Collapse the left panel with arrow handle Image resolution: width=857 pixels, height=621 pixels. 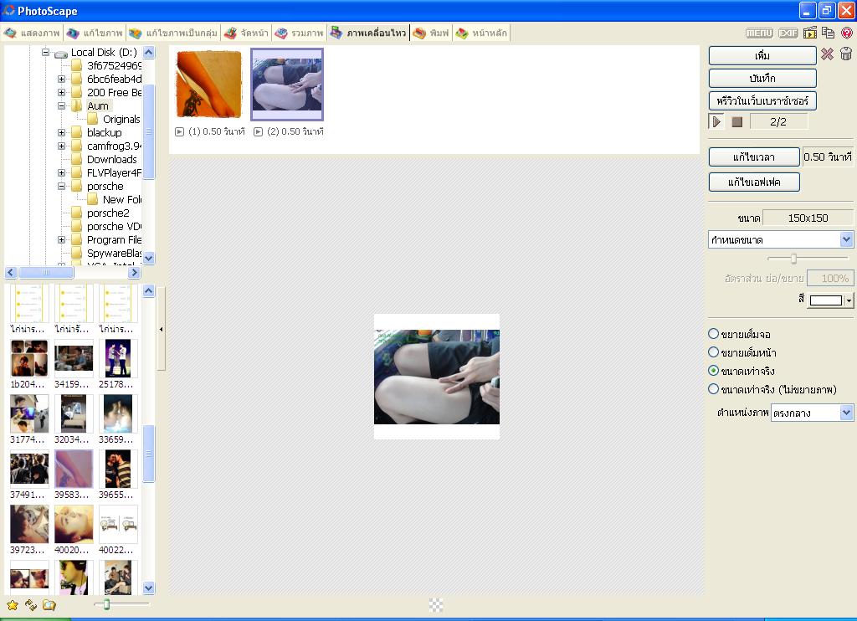(162, 329)
